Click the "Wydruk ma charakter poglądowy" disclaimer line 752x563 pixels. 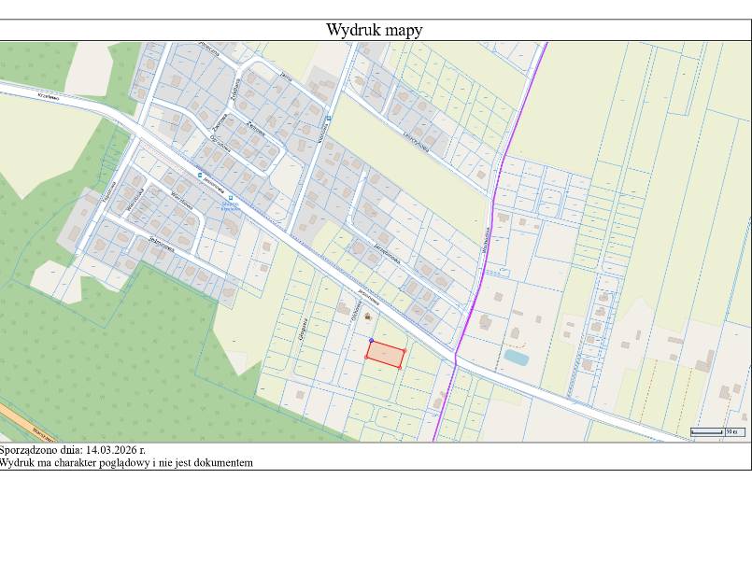point(126,461)
